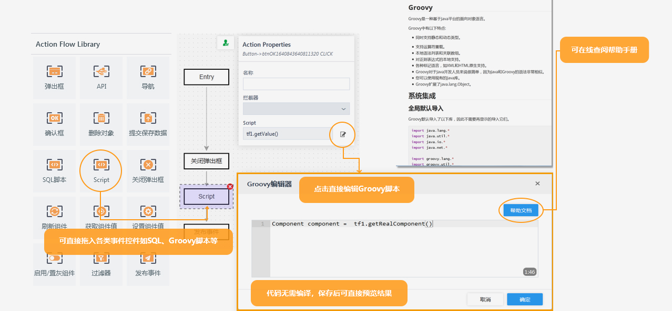Click the 系统集成 heading in help manual
672x311 pixels.
[x=422, y=96]
